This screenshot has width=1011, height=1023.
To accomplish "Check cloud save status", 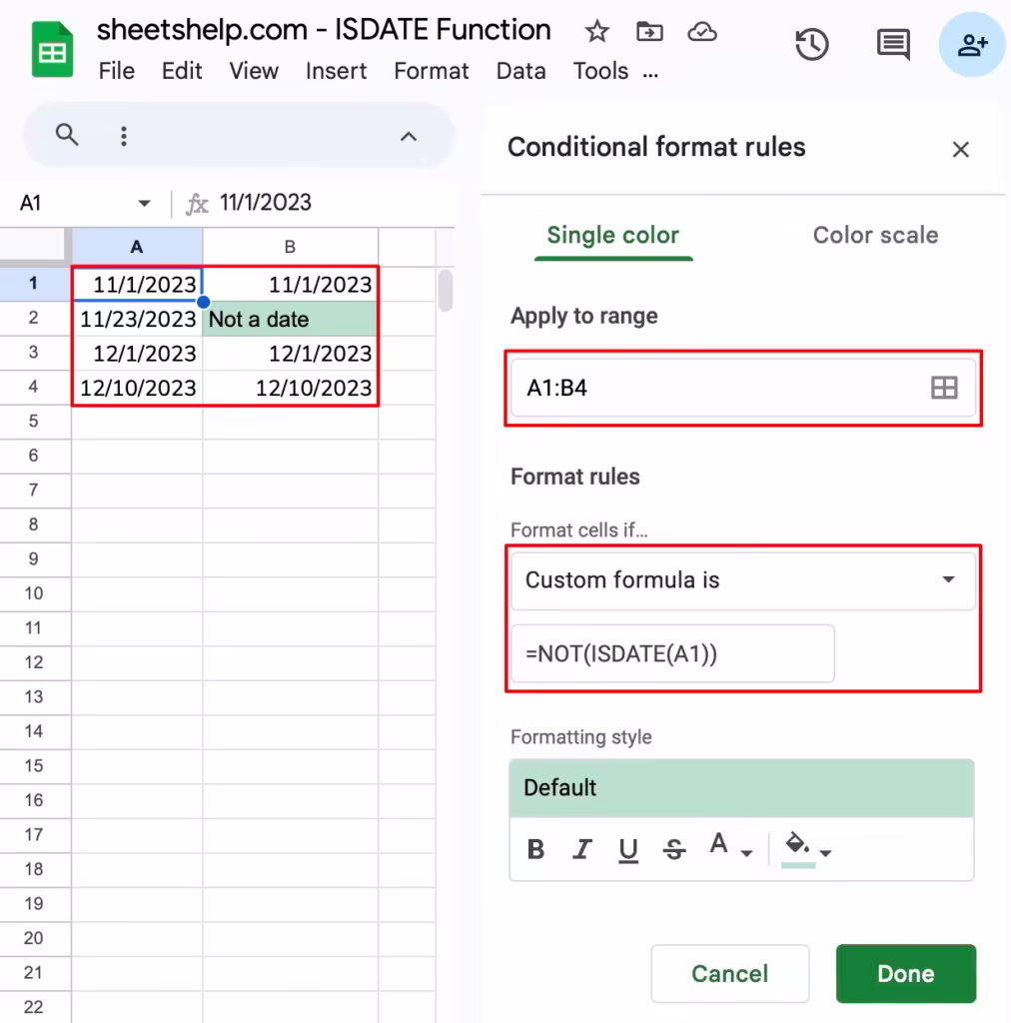I will click(x=702, y=31).
